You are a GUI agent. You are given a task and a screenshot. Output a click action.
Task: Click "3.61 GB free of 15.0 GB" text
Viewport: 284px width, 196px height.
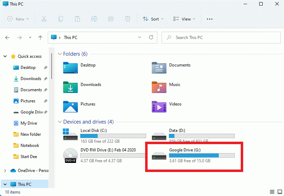tap(190, 161)
